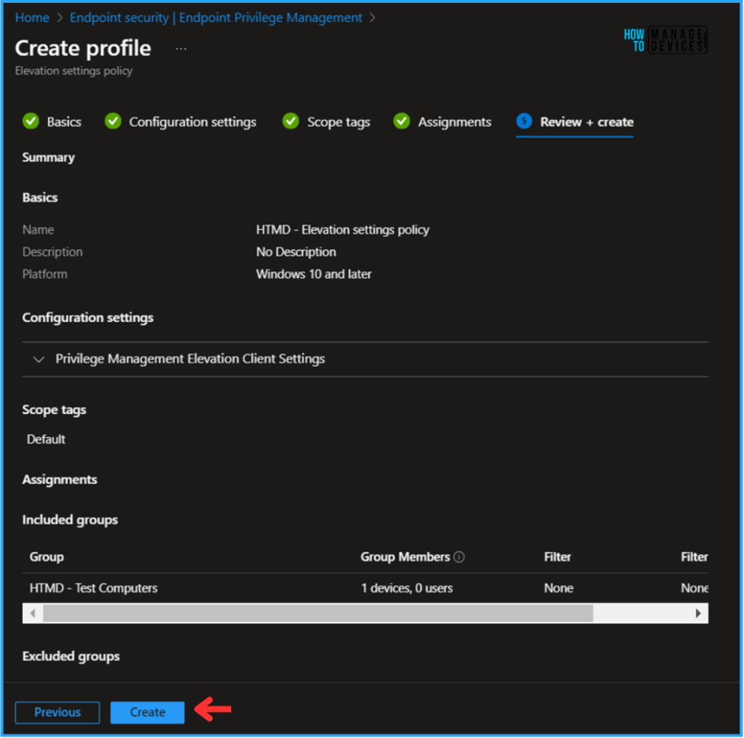744x738 pixels.
Task: Click the 'Windows 10 and later' platform value
Action: coord(314,274)
